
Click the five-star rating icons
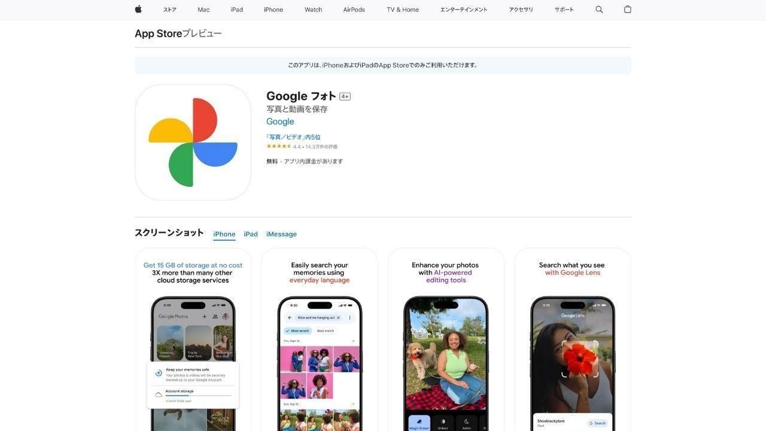(x=279, y=147)
